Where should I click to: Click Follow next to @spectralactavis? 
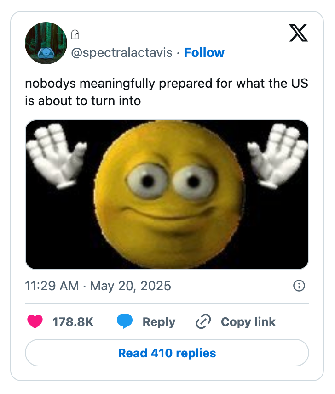click(204, 53)
